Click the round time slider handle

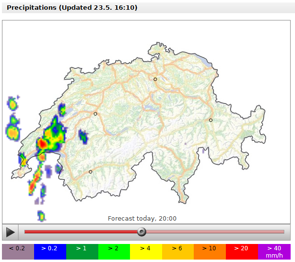(x=142, y=232)
